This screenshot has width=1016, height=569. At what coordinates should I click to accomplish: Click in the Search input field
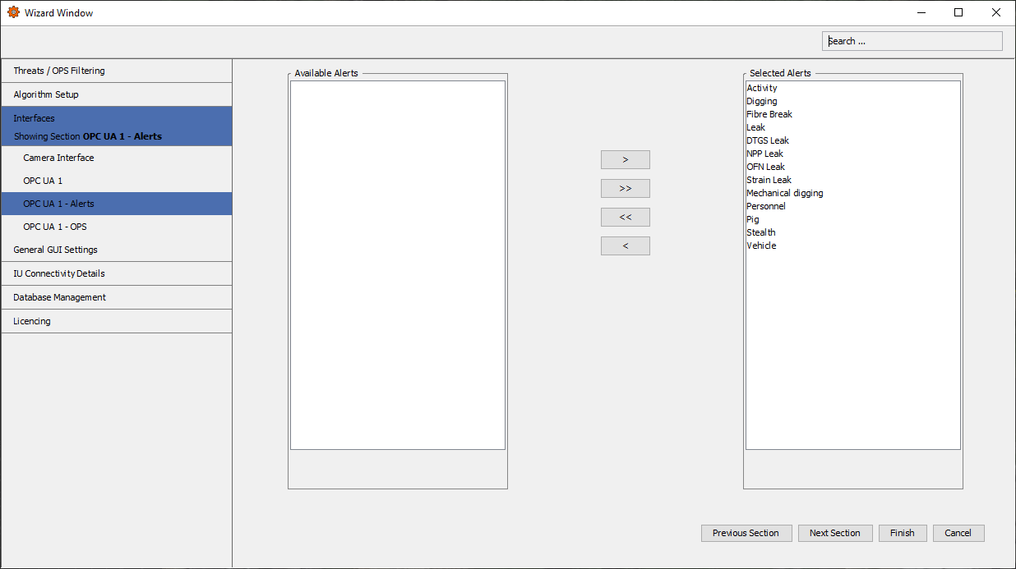tap(912, 41)
